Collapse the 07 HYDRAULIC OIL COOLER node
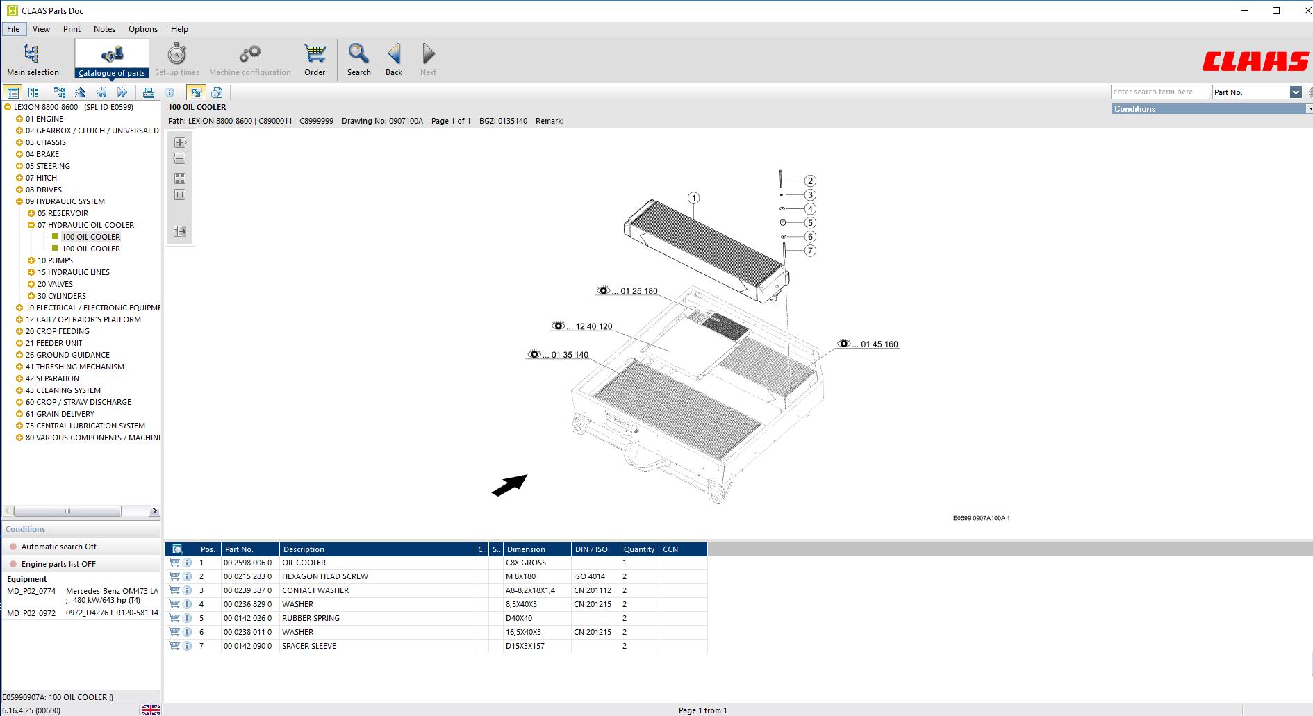 (31, 225)
